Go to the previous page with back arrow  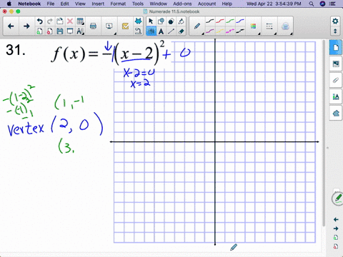click(x=11, y=26)
